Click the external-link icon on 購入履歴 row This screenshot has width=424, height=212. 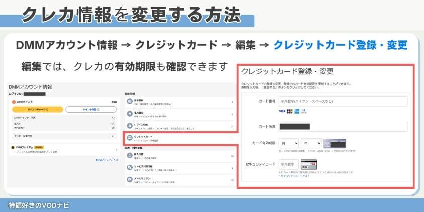(x=232, y=156)
